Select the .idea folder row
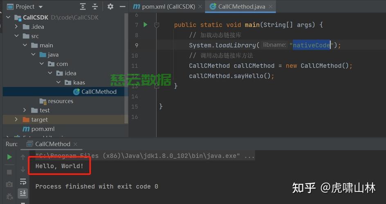 (63, 27)
